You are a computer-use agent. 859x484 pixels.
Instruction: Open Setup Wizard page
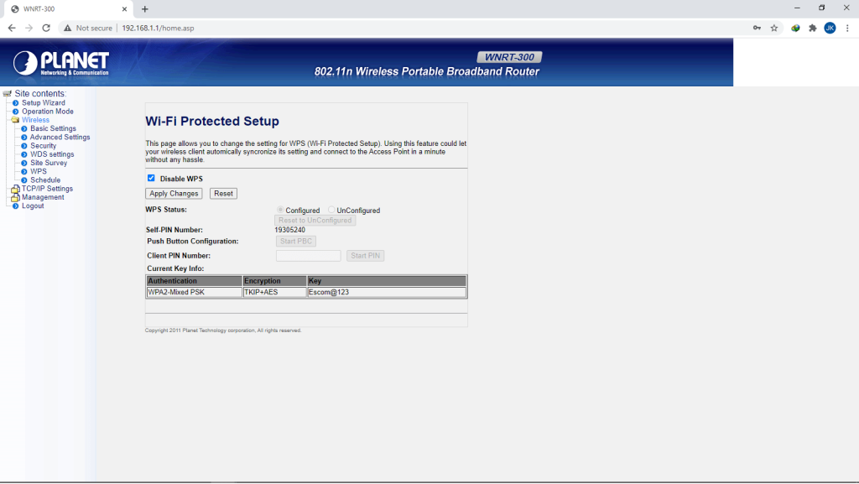point(44,103)
